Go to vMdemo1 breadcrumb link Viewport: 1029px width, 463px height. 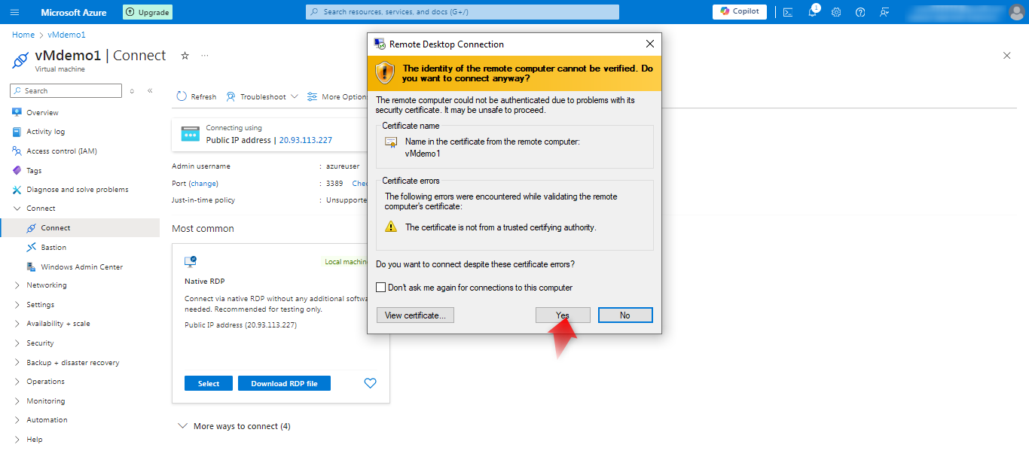pos(66,35)
